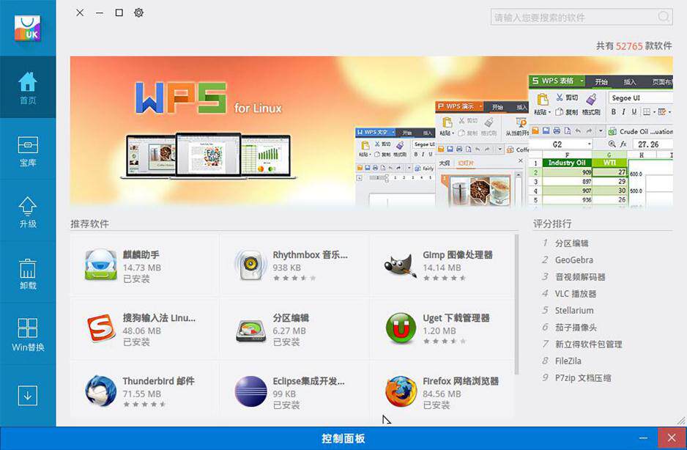Close the 控制面板 bottom bar

tap(672, 438)
